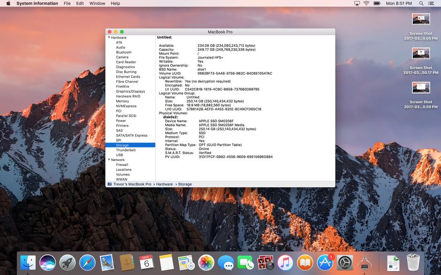Open Photo Booth from the Dock
The height and width of the screenshot is (275, 441).
pos(265,263)
